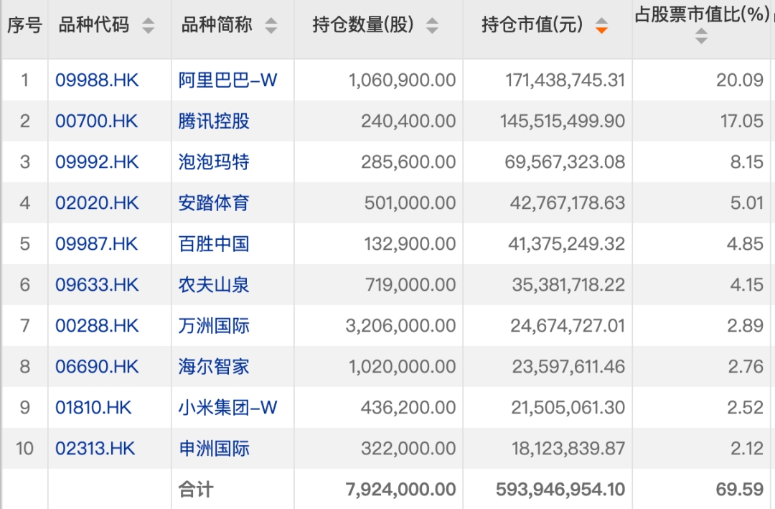Open the 小米集团-W stock link
The height and width of the screenshot is (509, 775).
(228, 408)
